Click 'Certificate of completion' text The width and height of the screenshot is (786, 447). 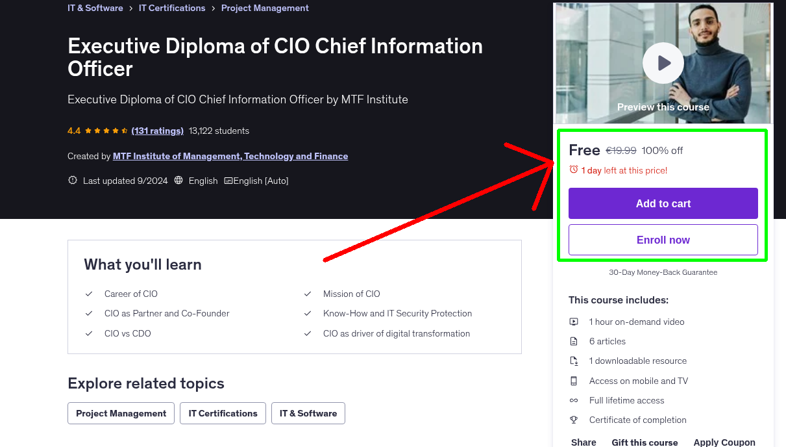pos(638,420)
